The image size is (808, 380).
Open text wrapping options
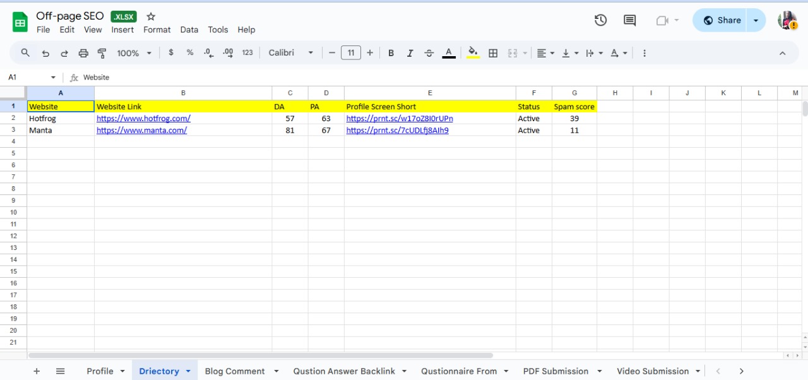point(594,53)
